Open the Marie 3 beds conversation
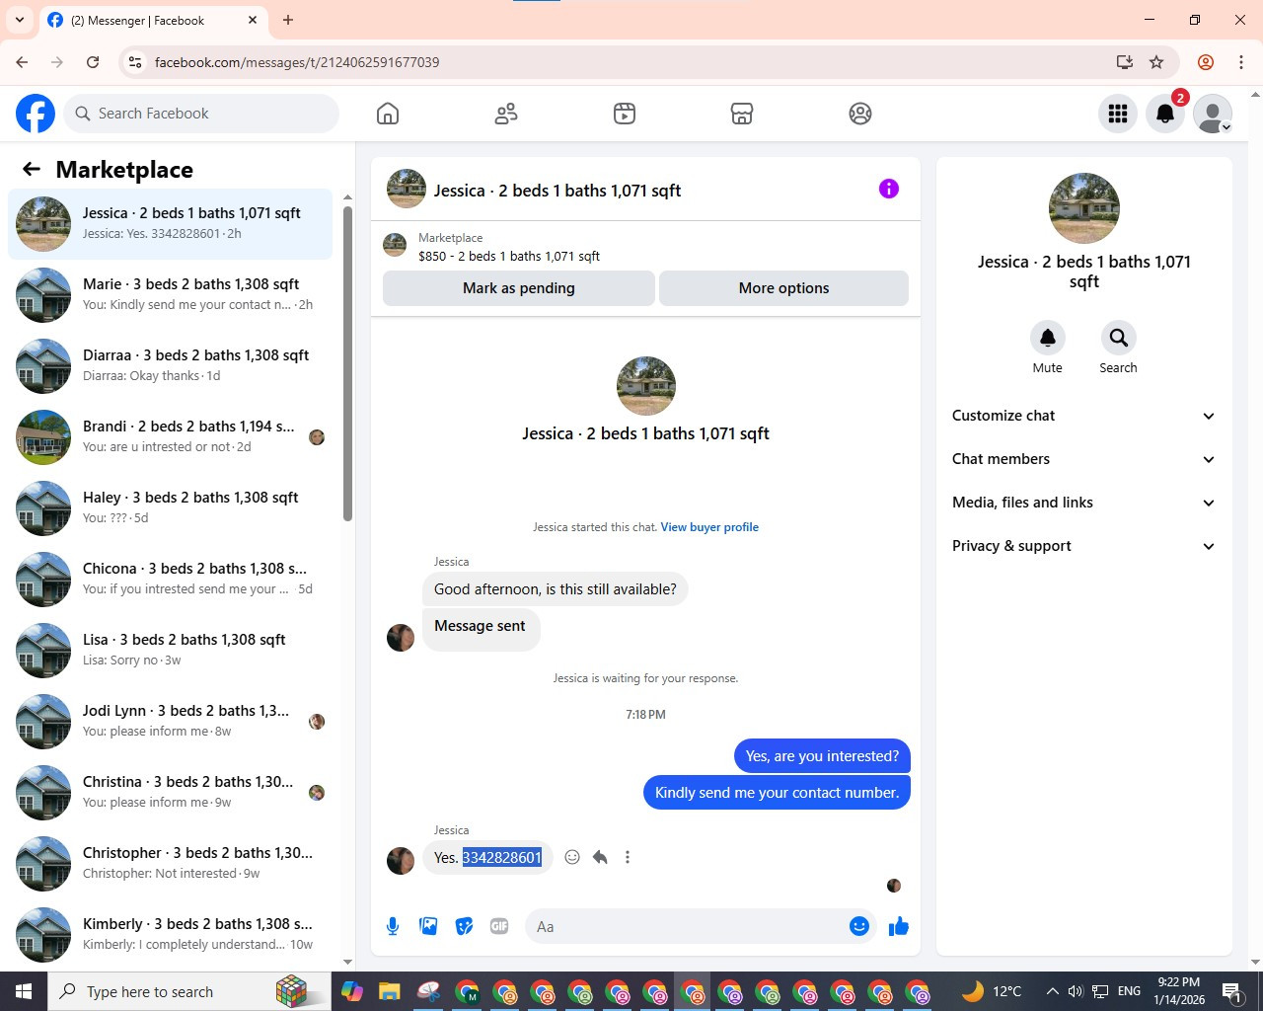The height and width of the screenshot is (1011, 1263). click(170, 295)
